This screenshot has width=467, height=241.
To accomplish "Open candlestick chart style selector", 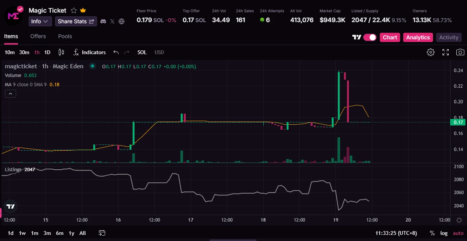I will tap(61, 52).
